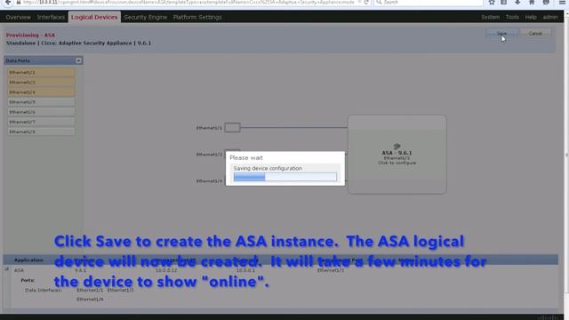Click the URL address field
569x320 pixels.
(188, 2)
